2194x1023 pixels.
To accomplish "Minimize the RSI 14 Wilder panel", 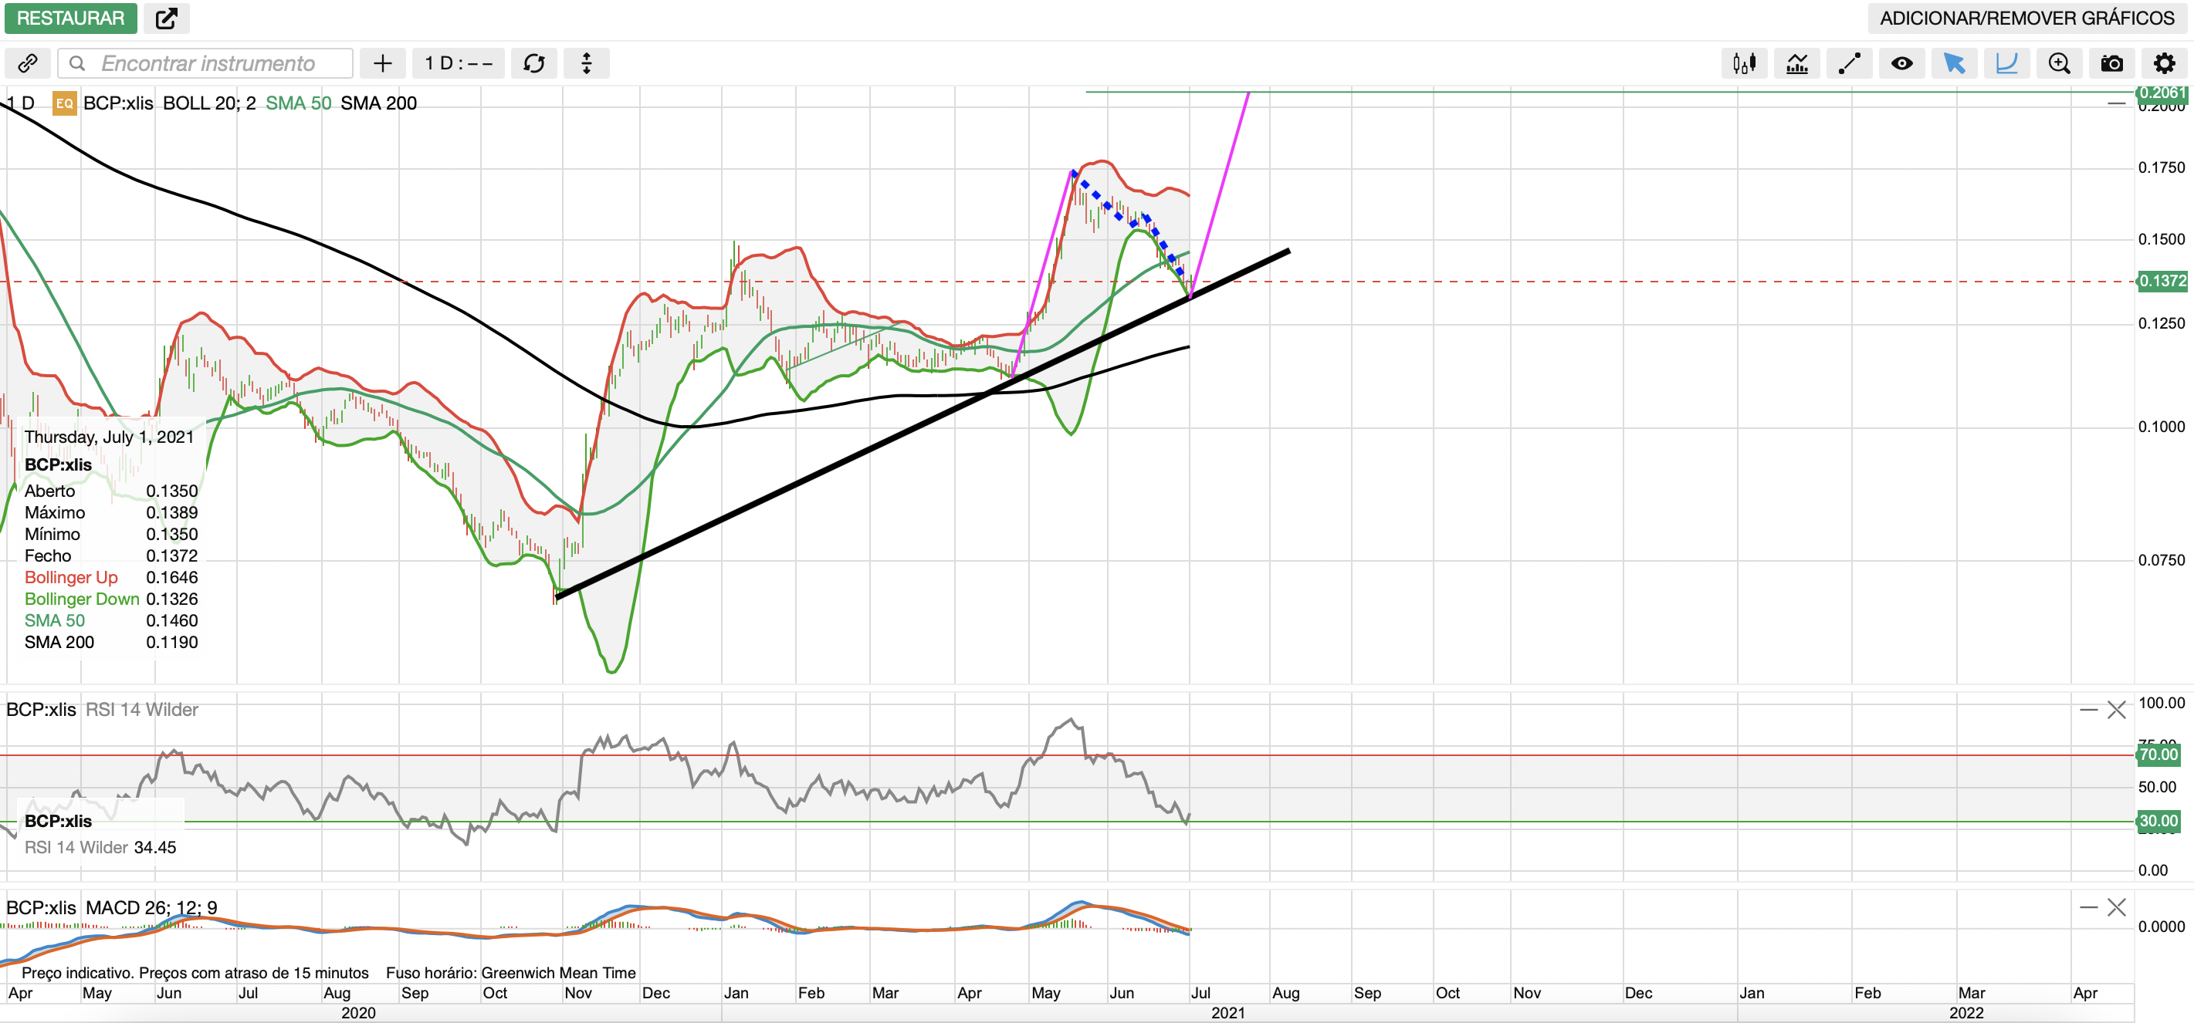I will click(2088, 710).
